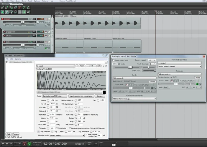207x147 pixels.
Task: Toggle the snap magnet toolbar icon
Action: click(x=24, y=12)
